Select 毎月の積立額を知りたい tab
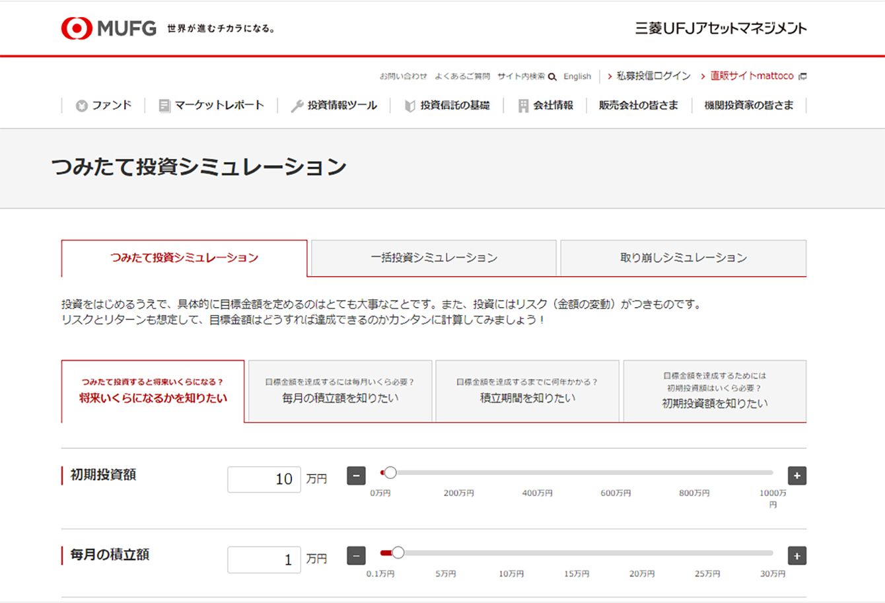This screenshot has height=603, width=885. coord(340,392)
